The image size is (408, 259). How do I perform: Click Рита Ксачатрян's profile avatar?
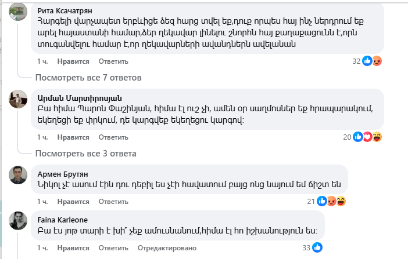(19, 12)
